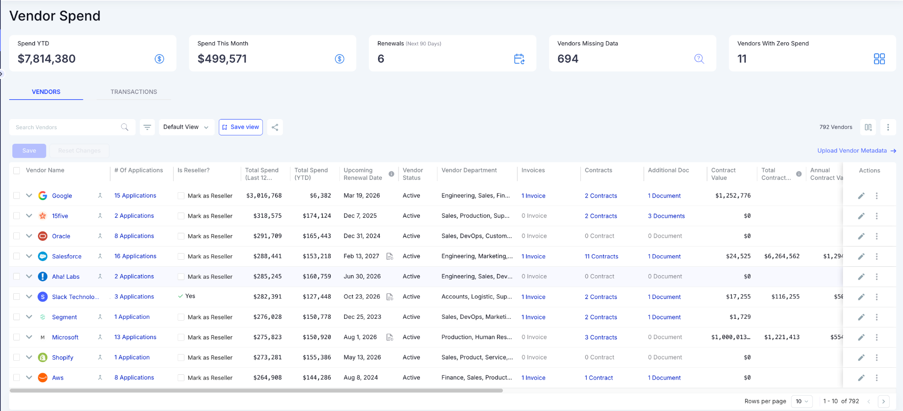Image resolution: width=903 pixels, height=411 pixels.
Task: Go to the next page of vendors
Action: (x=884, y=401)
